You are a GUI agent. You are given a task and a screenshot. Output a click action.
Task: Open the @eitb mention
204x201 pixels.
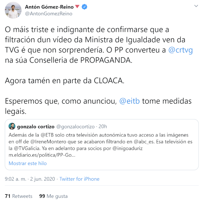tap(130, 101)
